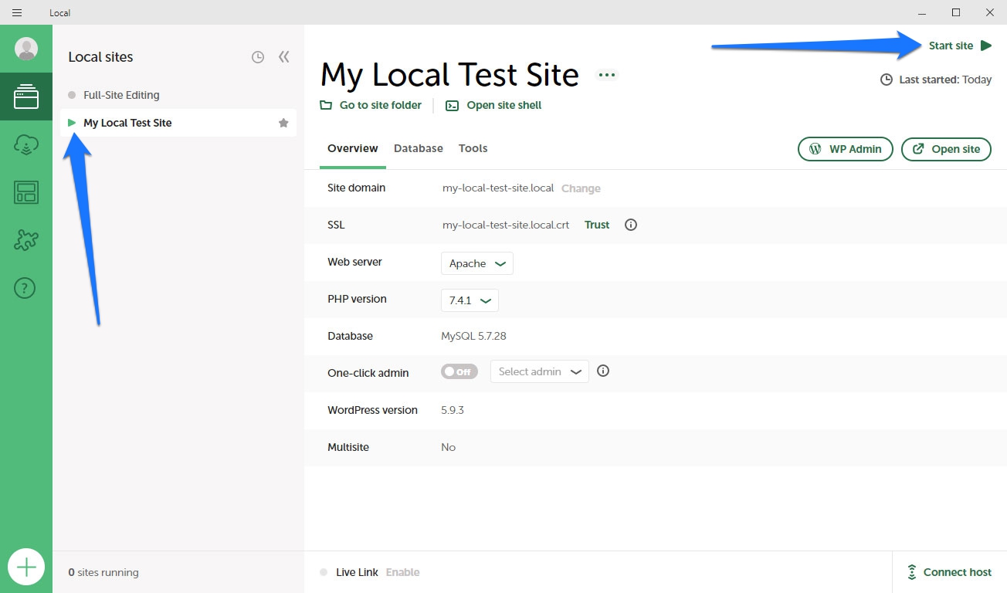The width and height of the screenshot is (1007, 593).
Task: Collapse the Local sites panel
Action: click(x=284, y=57)
